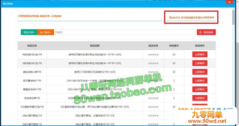The height and width of the screenshot is (126, 239).
Task: Select the 商品操作 column header
Action: 200,46
